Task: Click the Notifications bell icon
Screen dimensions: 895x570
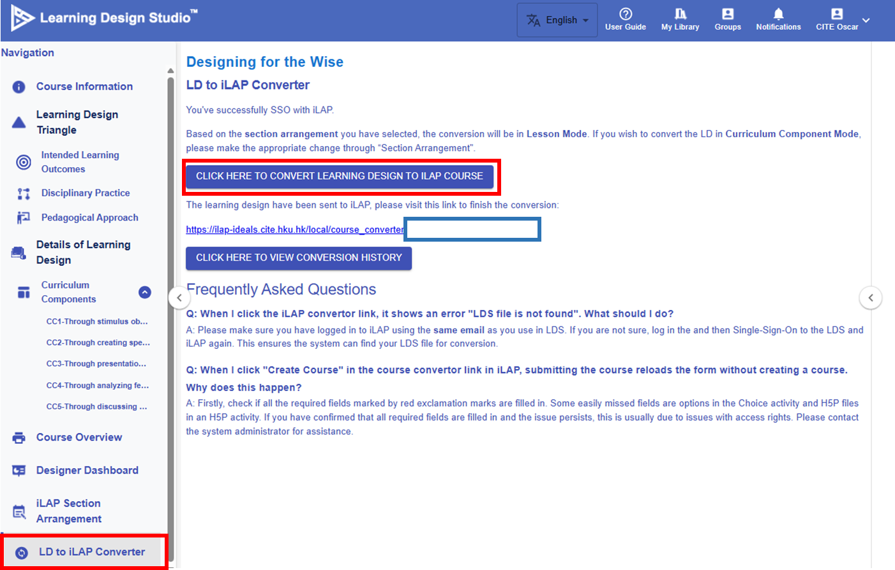Action: pos(778,15)
